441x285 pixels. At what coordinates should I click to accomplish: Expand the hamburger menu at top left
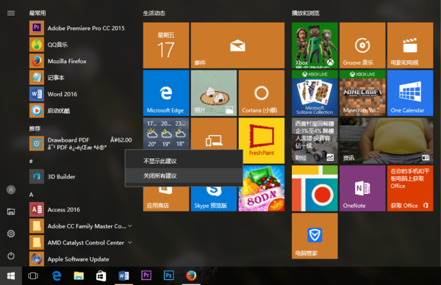[11, 13]
